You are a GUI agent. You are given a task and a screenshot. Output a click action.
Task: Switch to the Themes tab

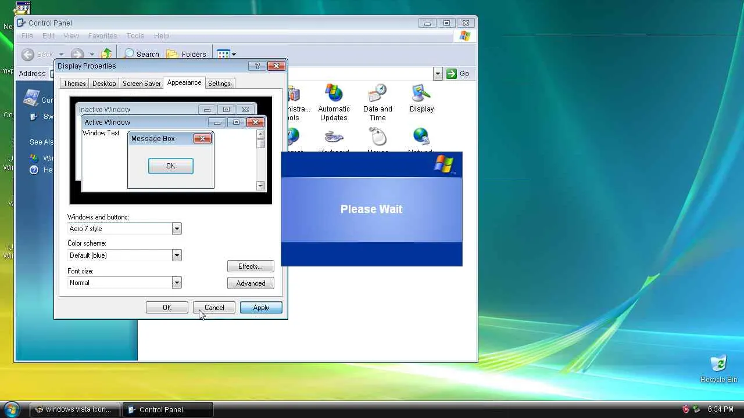[74, 84]
